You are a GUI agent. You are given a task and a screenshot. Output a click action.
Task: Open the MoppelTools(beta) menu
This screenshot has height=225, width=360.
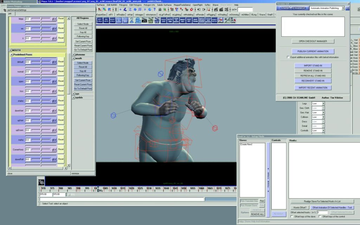click(182, 5)
